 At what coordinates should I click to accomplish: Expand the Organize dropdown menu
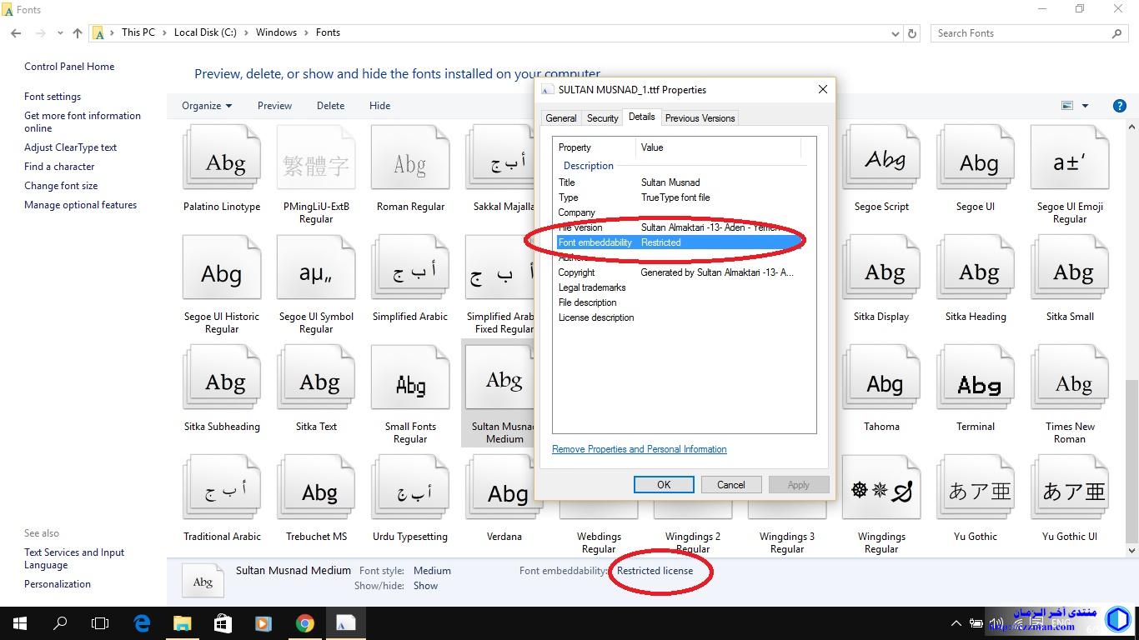pos(207,106)
